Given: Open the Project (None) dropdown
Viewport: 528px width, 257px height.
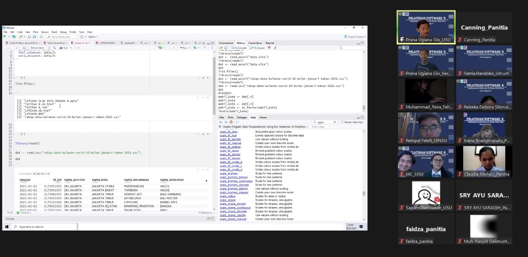Looking at the screenshot, I should click(355, 37).
